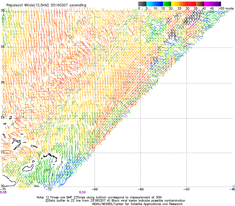The image size is (235, 206).
Task: Click the '28' latitude axis label
Action: pyautogui.click(x=3, y=47)
